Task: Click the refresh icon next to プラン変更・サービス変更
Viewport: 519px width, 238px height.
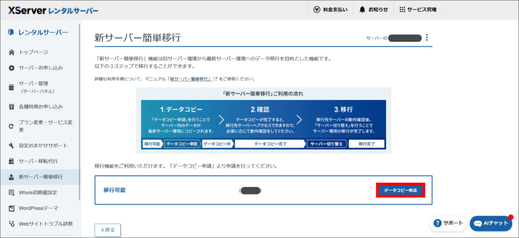Action: point(12,126)
